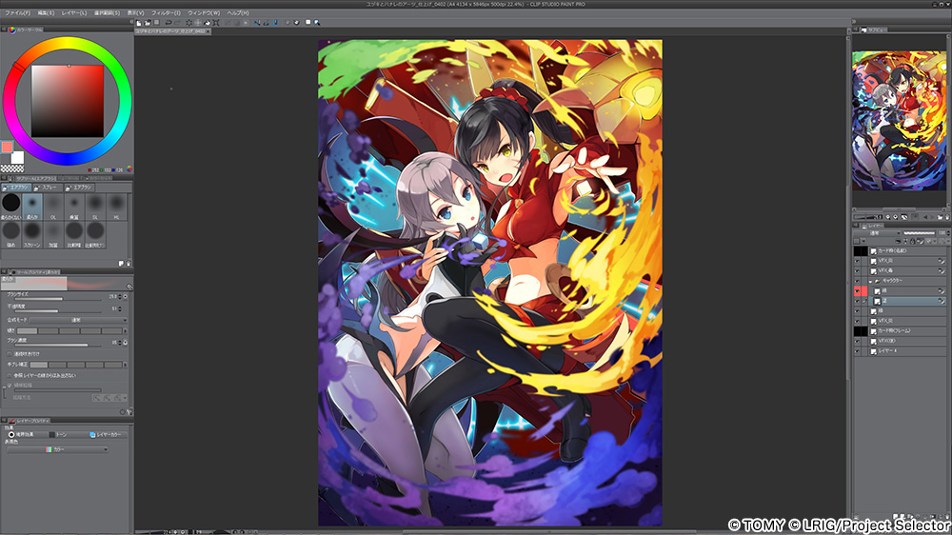The width and height of the screenshot is (952, 535).
Task: Expand the stabilization options arrow
Action: point(126,365)
